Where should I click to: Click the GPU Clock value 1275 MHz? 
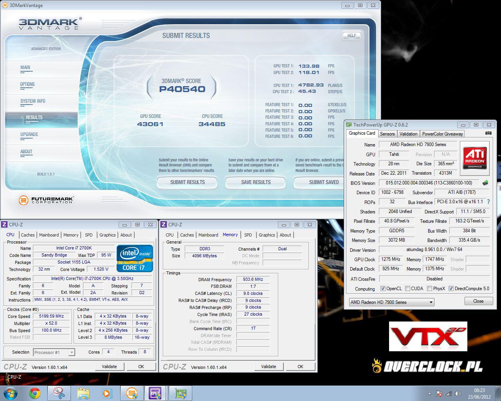pos(391,259)
